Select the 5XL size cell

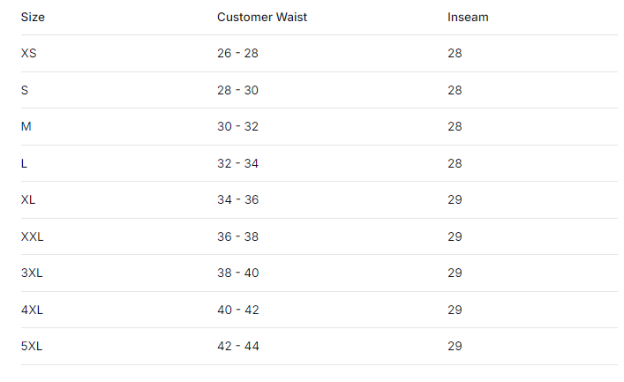coord(32,346)
